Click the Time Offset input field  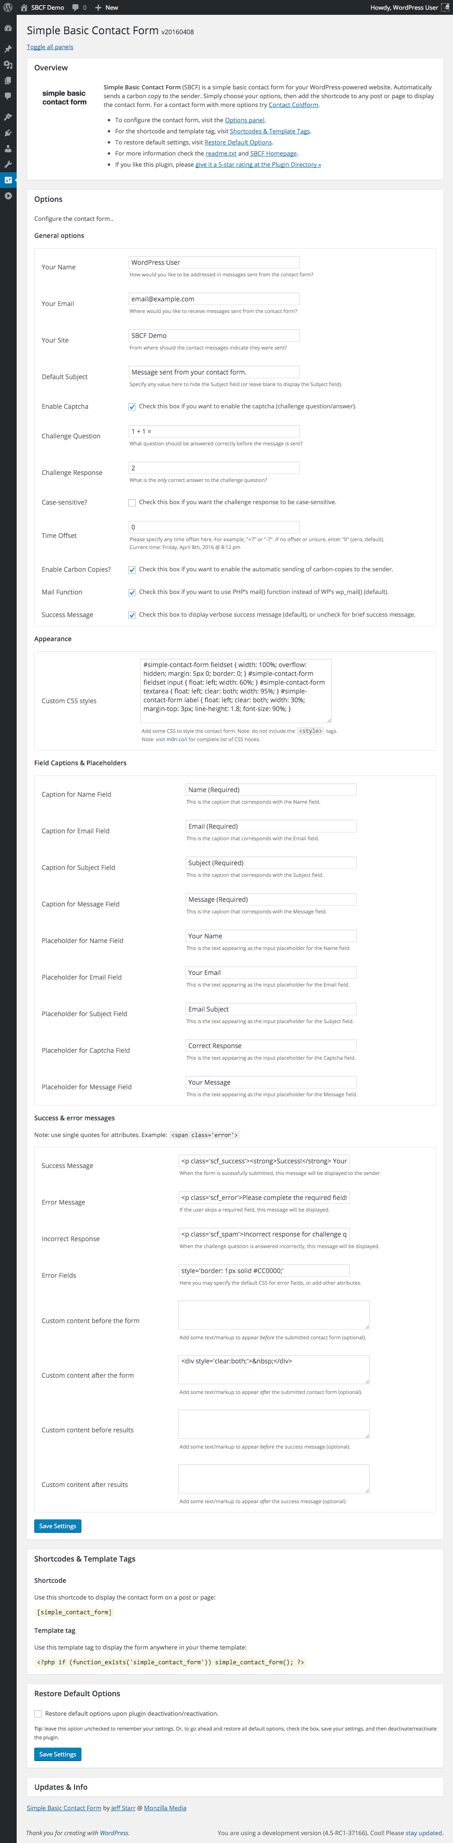(214, 527)
